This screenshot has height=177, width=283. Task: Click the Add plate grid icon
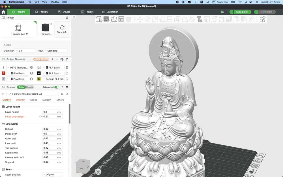pos(106,19)
